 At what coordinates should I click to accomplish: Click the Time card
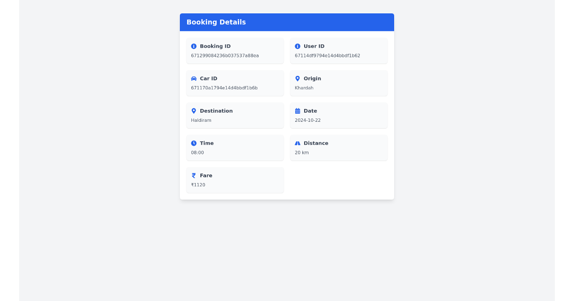[x=235, y=148]
